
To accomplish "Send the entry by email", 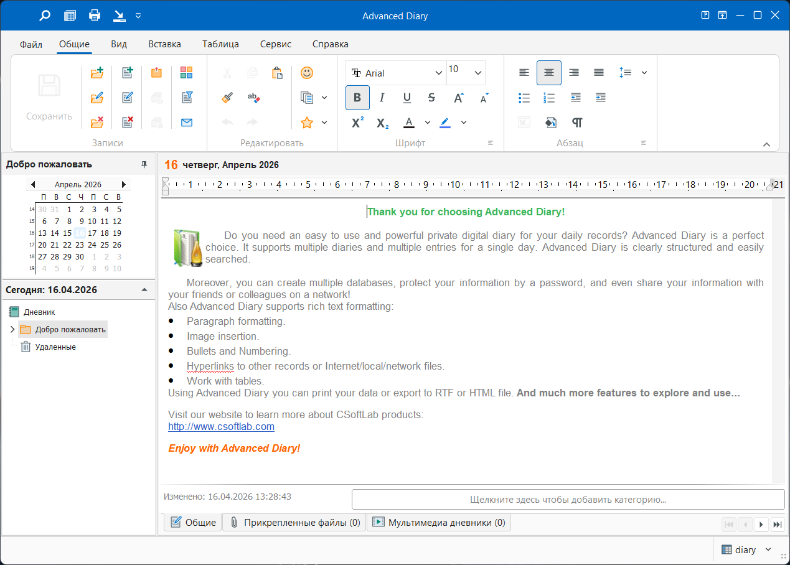I will (187, 123).
